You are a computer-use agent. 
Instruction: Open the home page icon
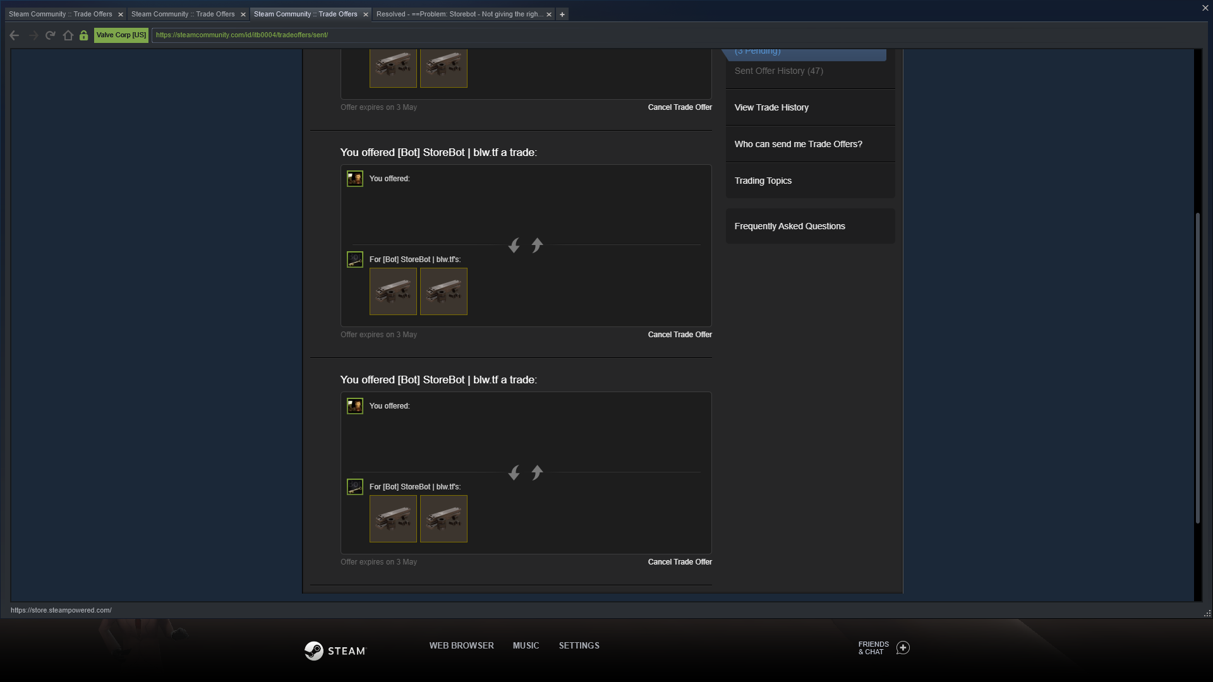point(68,35)
